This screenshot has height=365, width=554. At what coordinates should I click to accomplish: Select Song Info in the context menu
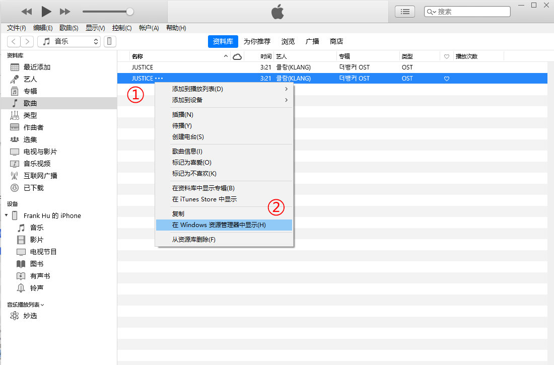tap(187, 151)
